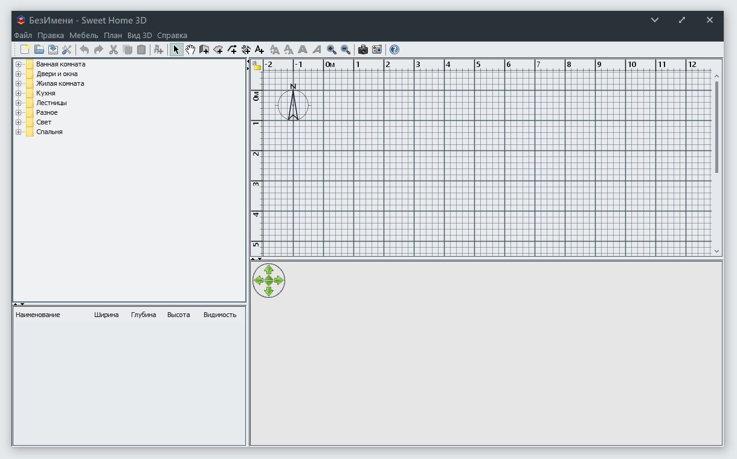Toggle the plan lock icon
Viewport: 737px width, 459px height.
coord(257,65)
